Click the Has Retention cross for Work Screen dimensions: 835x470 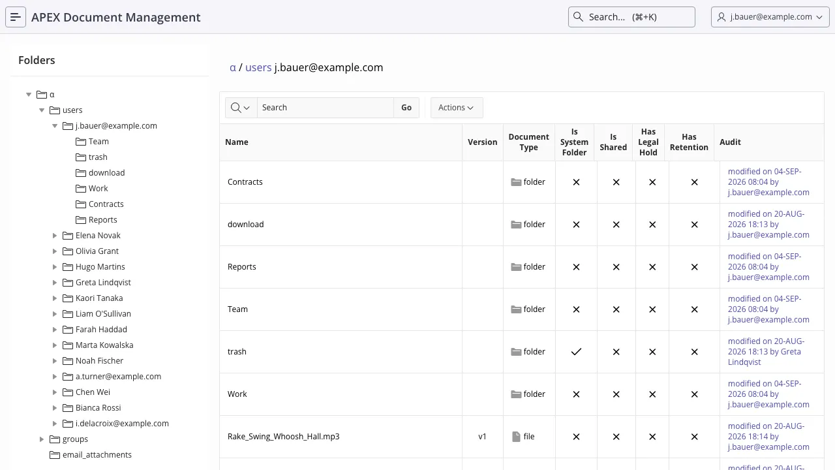pyautogui.click(x=694, y=394)
